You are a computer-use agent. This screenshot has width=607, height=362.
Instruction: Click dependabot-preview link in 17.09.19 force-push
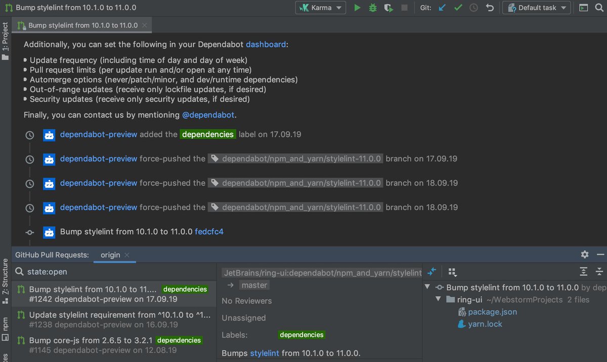[x=99, y=159]
